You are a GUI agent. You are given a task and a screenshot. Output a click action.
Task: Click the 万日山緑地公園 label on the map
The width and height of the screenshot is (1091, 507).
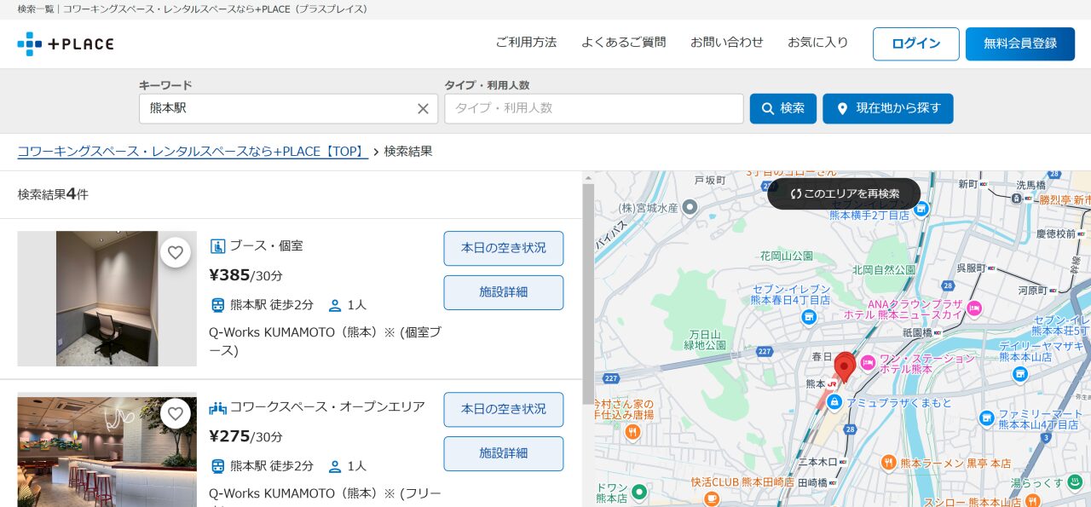(x=705, y=339)
